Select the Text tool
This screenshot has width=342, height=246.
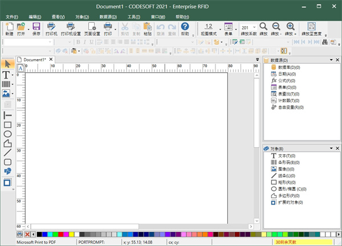tap(7, 74)
